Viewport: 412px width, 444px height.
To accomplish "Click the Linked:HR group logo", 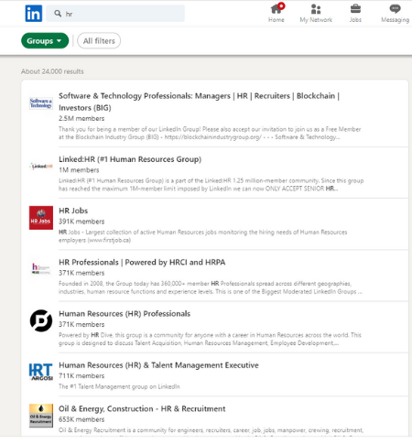I will click(41, 167).
